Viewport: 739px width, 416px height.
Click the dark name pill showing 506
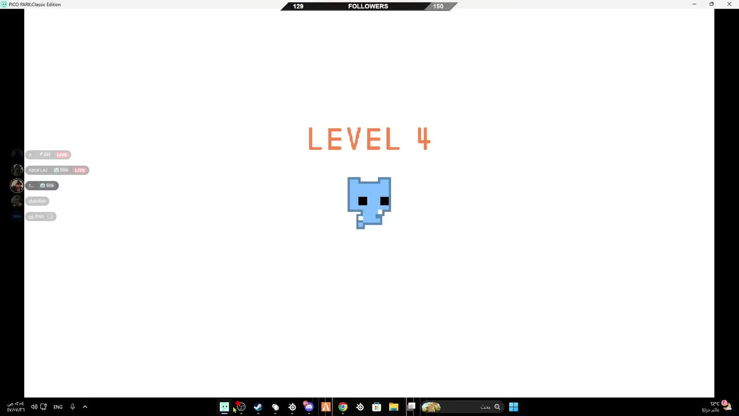click(x=42, y=185)
